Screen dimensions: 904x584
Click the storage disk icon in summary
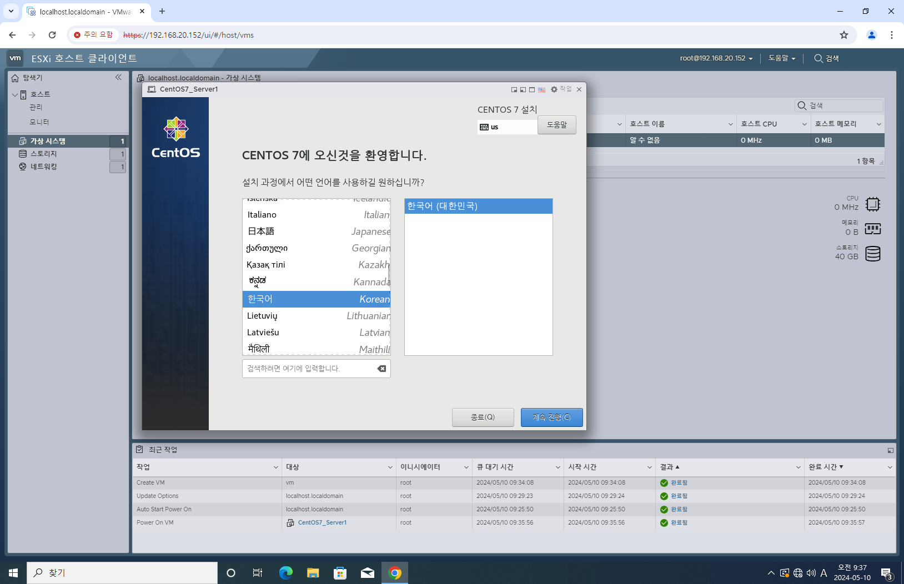click(x=873, y=254)
